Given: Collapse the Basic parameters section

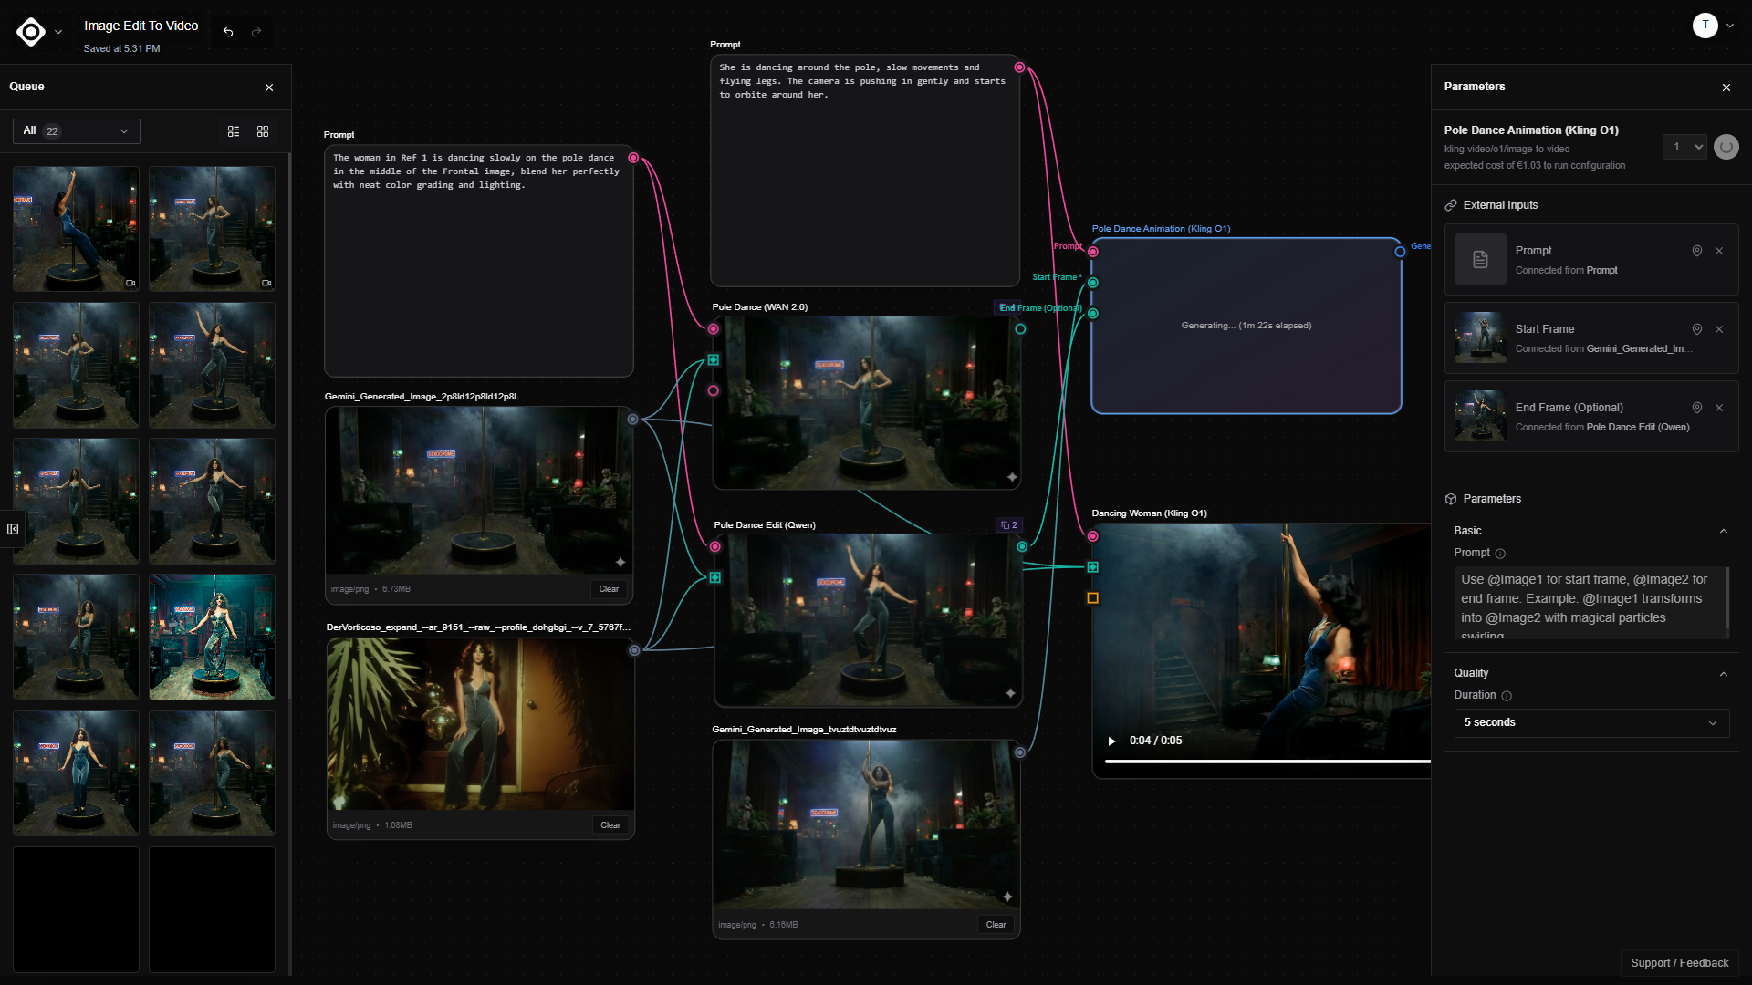Looking at the screenshot, I should [1723, 531].
